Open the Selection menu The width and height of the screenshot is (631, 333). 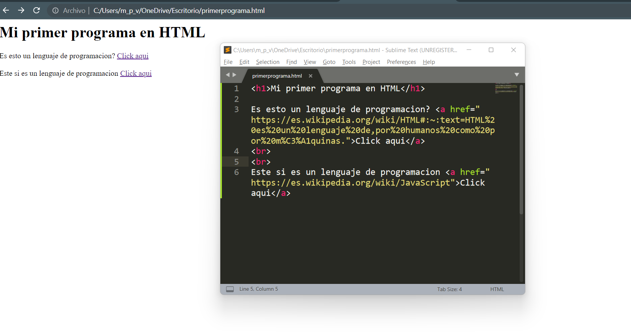click(268, 62)
